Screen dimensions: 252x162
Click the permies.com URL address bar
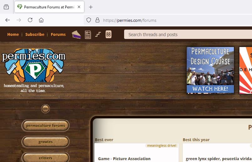click(168, 20)
